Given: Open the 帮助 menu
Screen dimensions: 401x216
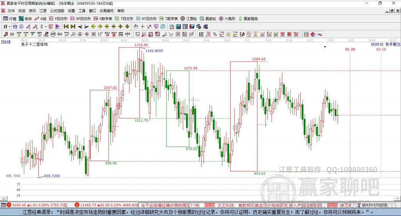Looking at the screenshot, I should (x=121, y=11).
